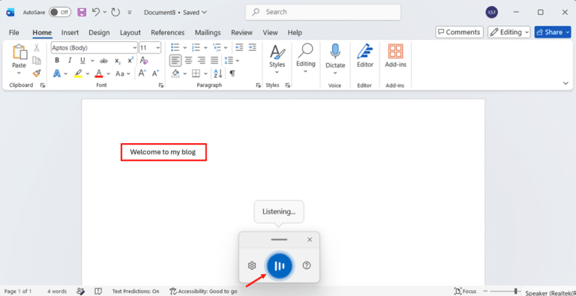Image resolution: width=576 pixels, height=296 pixels.
Task: Decrease font size with Shrink Font
Action: [156, 73]
